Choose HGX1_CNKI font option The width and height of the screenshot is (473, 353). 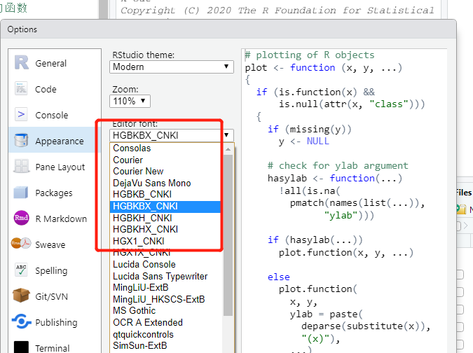167,241
